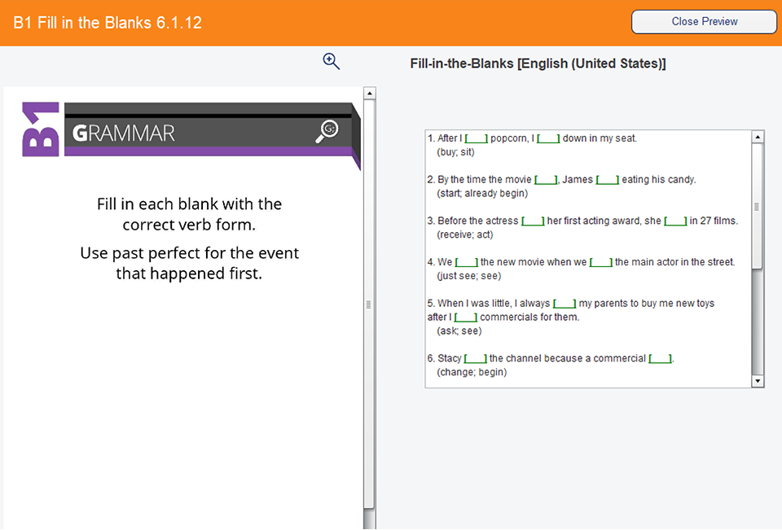This screenshot has width=782, height=530.
Task: Click the Fill-in-the-Blanks heading text
Action: (x=538, y=63)
